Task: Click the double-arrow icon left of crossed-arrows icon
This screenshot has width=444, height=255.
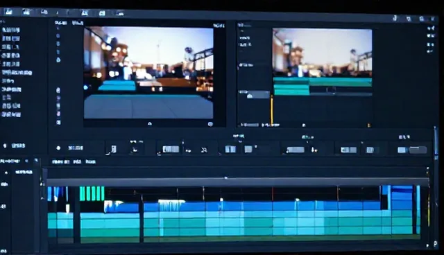Action: (188, 150)
